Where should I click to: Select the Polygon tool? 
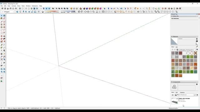click(4, 27)
